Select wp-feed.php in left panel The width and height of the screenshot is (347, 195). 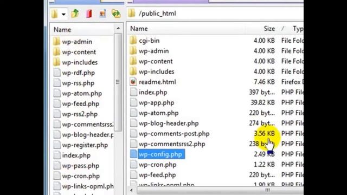81,103
